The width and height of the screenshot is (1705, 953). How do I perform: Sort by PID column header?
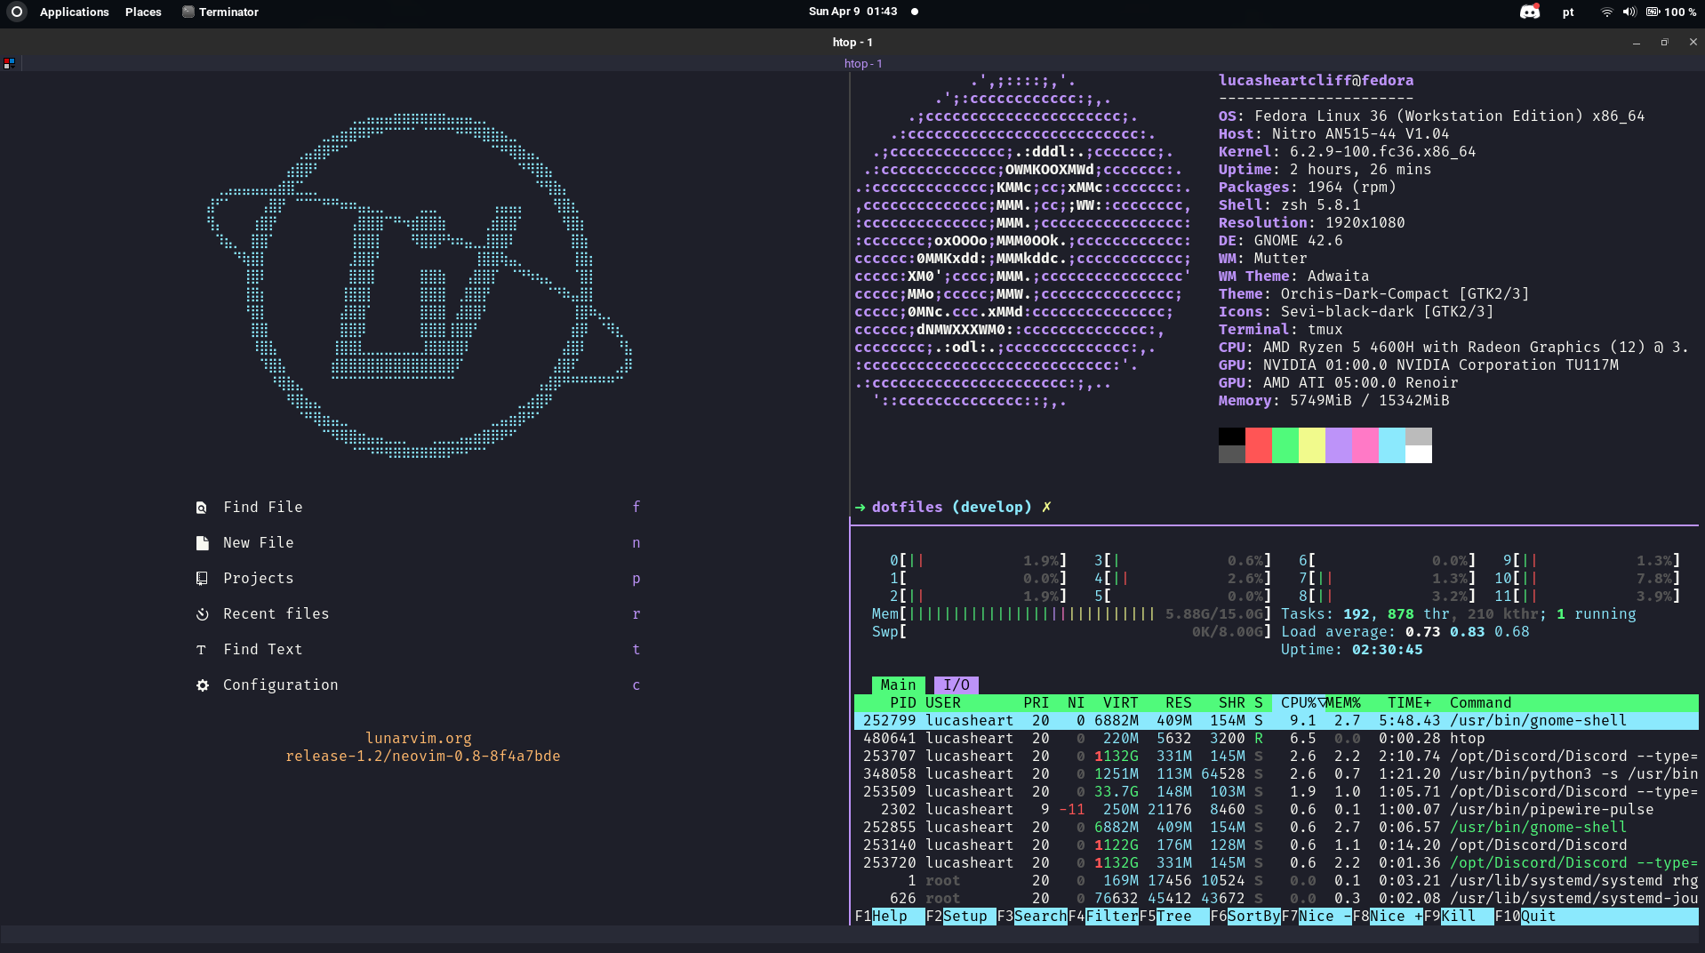click(903, 702)
